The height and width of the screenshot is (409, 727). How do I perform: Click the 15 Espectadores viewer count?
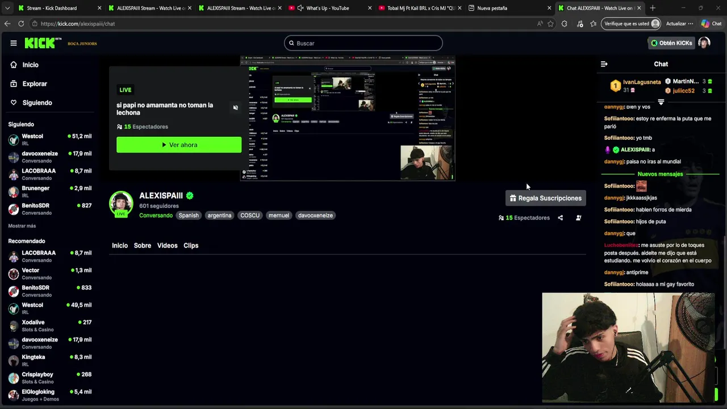524,218
